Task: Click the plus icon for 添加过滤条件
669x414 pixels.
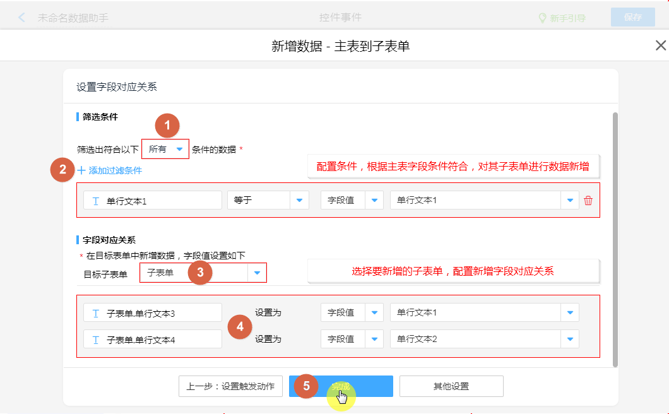Action: (x=81, y=170)
